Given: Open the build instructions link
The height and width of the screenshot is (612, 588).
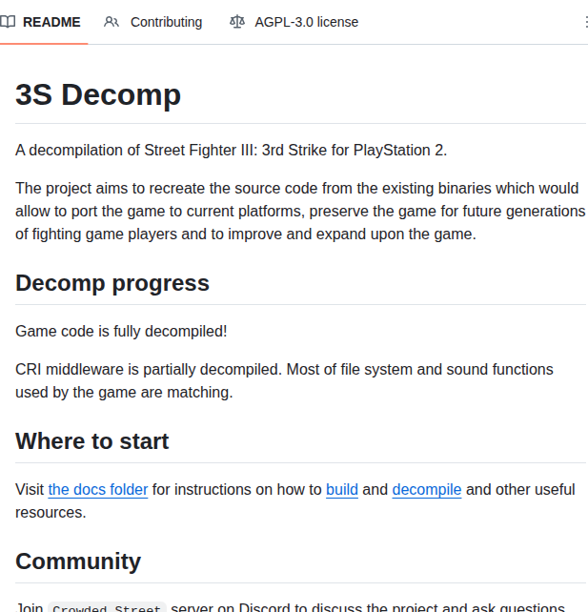Looking at the screenshot, I should coord(342,489).
